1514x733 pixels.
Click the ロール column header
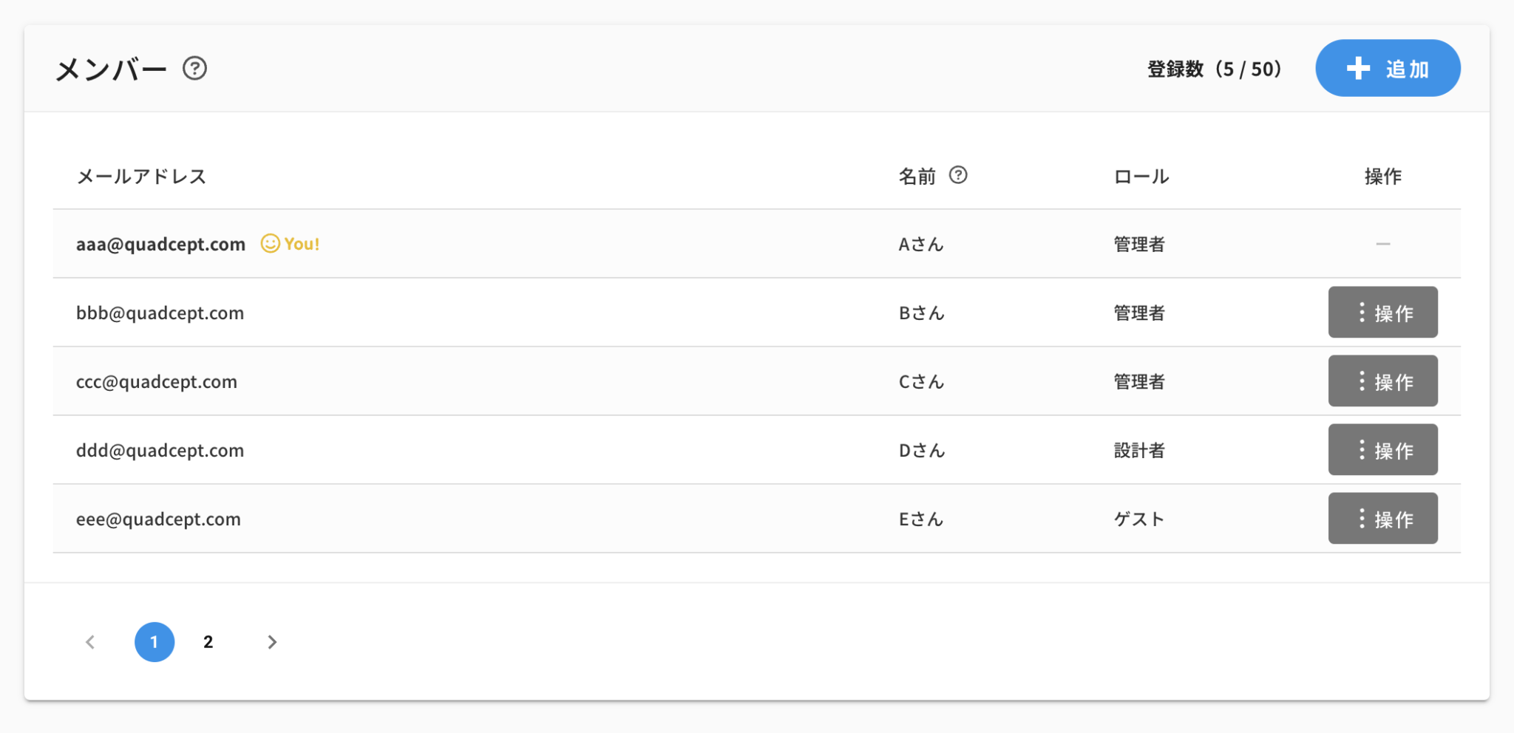[x=1141, y=177]
